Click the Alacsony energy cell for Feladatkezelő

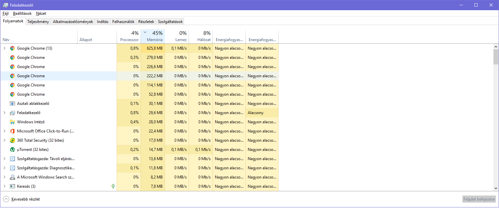[262, 113]
